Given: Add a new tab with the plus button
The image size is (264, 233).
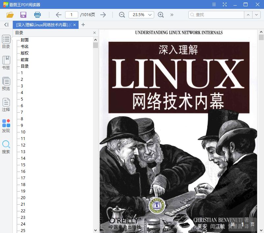Looking at the screenshot, I should [83, 25].
